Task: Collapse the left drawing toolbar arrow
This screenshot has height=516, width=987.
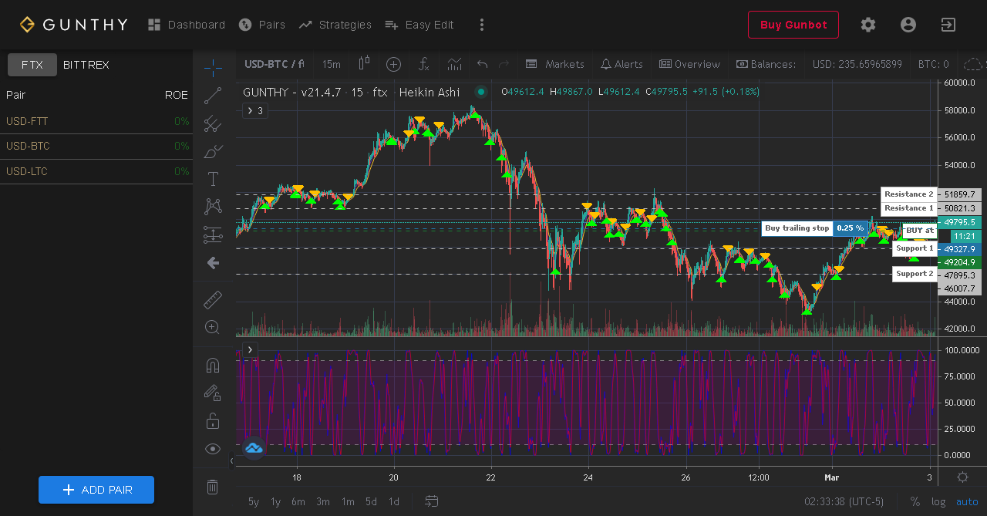Action: tap(231, 461)
